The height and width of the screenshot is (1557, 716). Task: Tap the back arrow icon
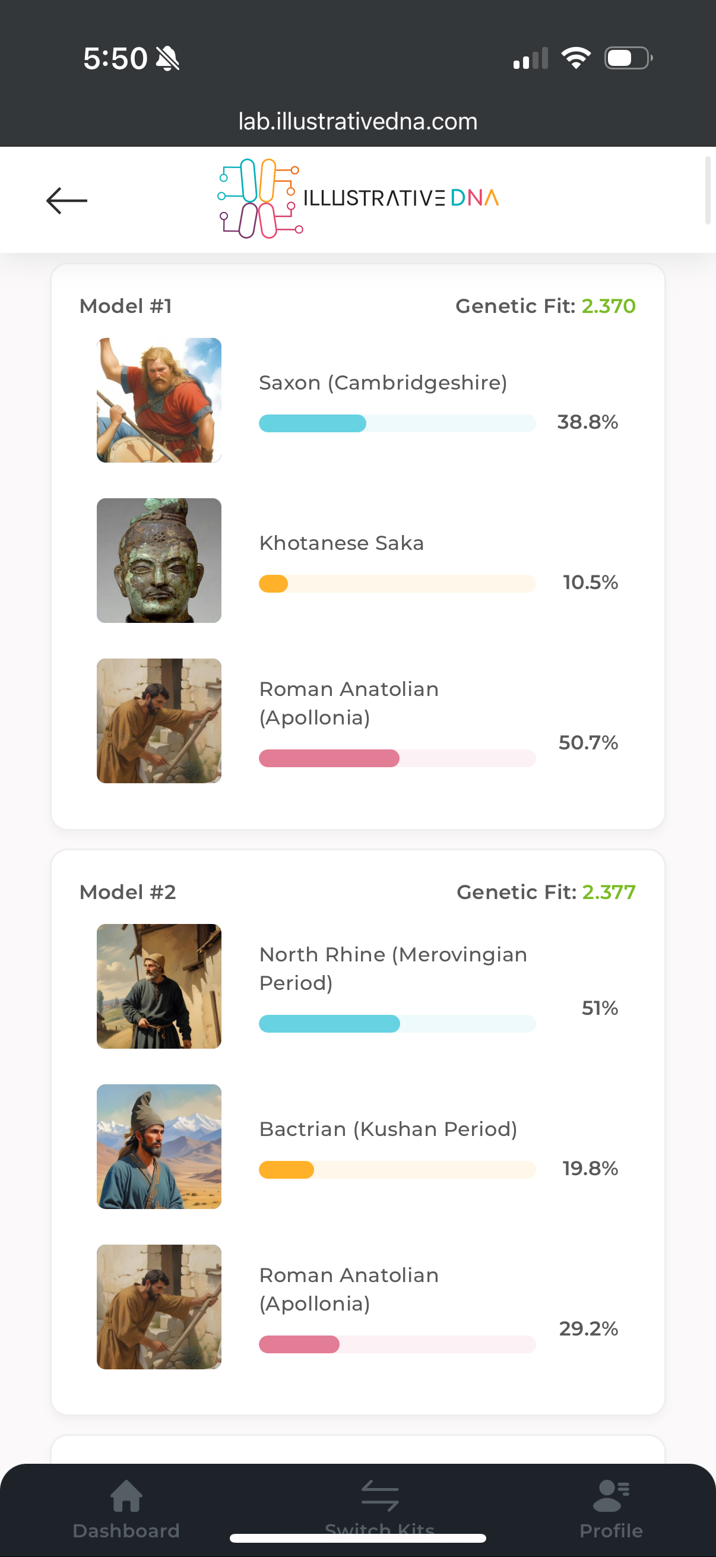[x=66, y=201]
